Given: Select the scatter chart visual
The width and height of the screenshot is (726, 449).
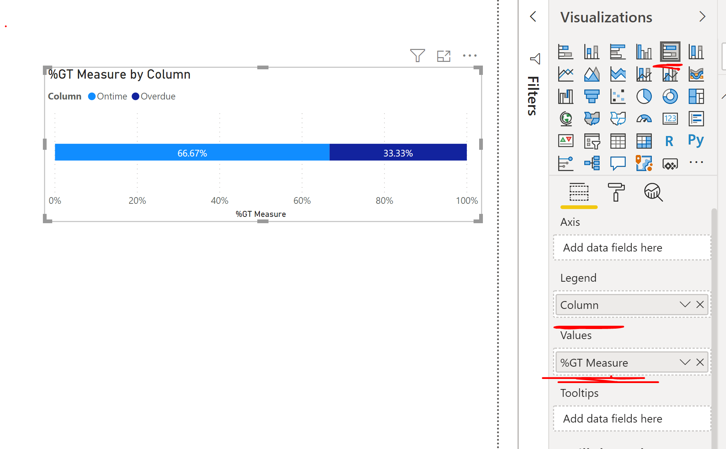Looking at the screenshot, I should (618, 97).
